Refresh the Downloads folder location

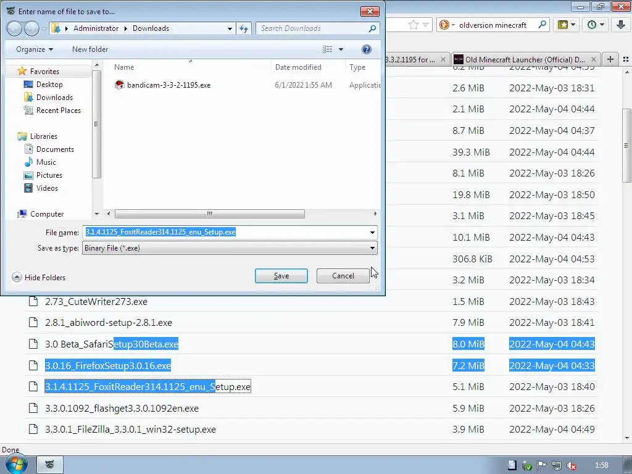coord(244,28)
